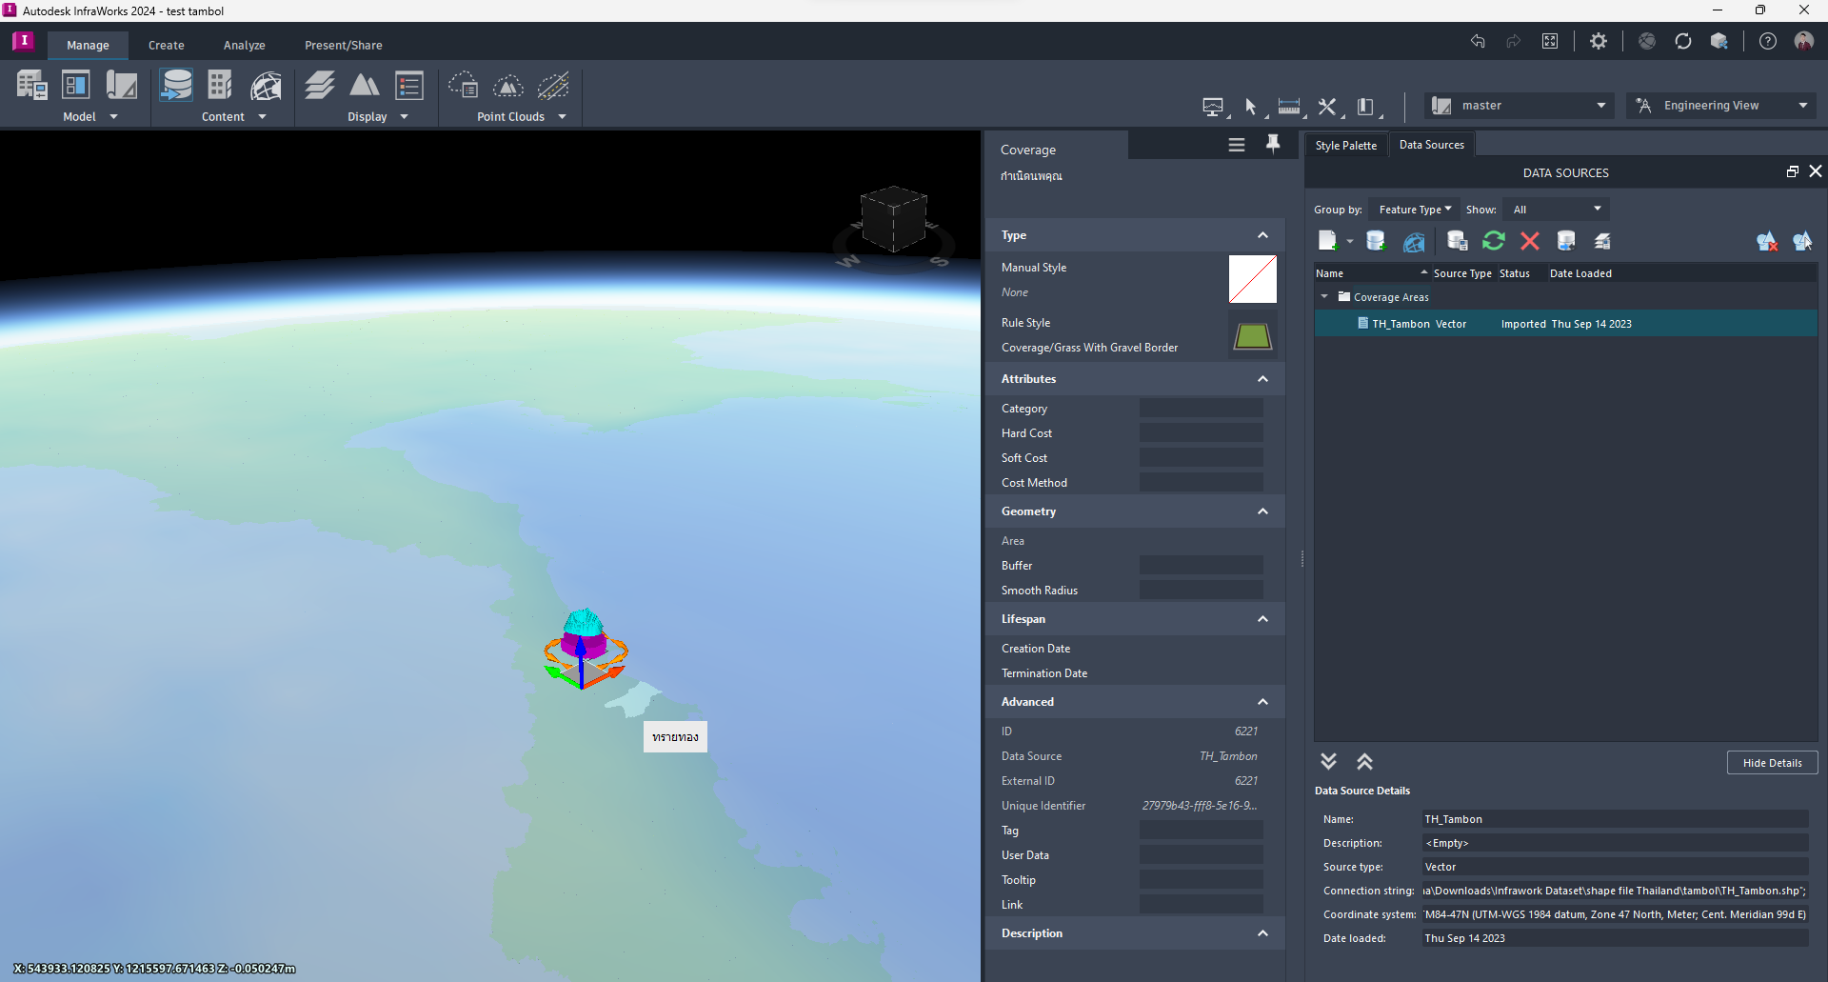Collapse the Attributes section
The width and height of the screenshot is (1828, 982).
point(1262,378)
